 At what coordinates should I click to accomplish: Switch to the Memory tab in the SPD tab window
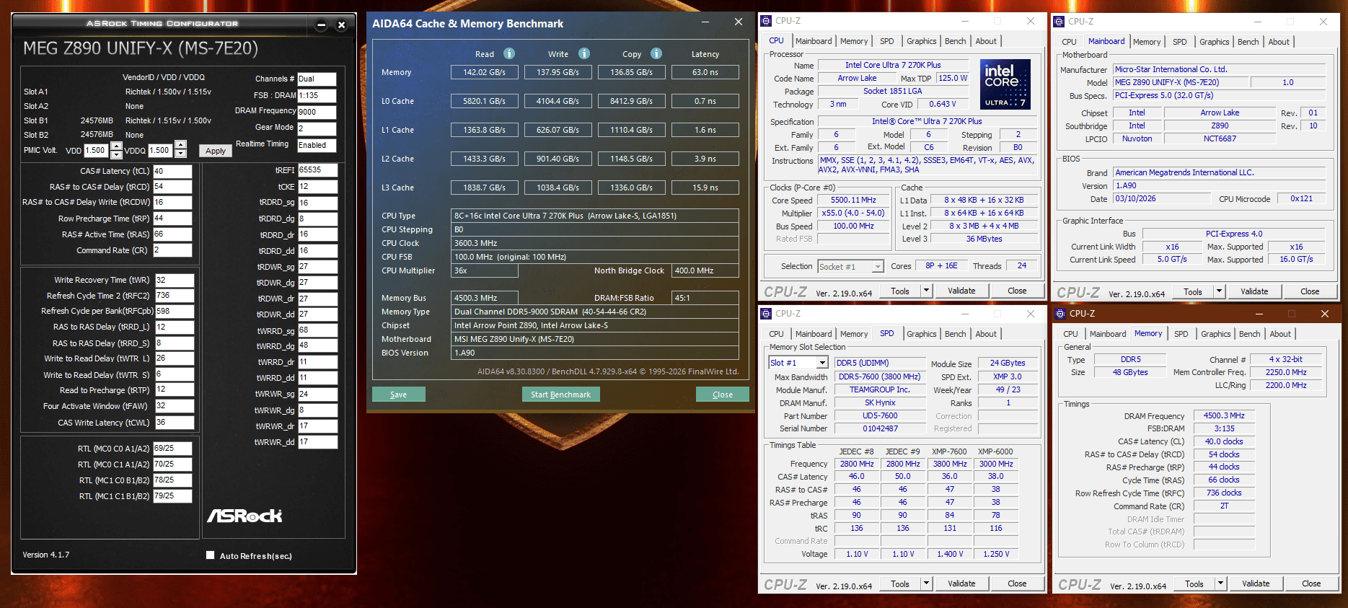(x=854, y=334)
